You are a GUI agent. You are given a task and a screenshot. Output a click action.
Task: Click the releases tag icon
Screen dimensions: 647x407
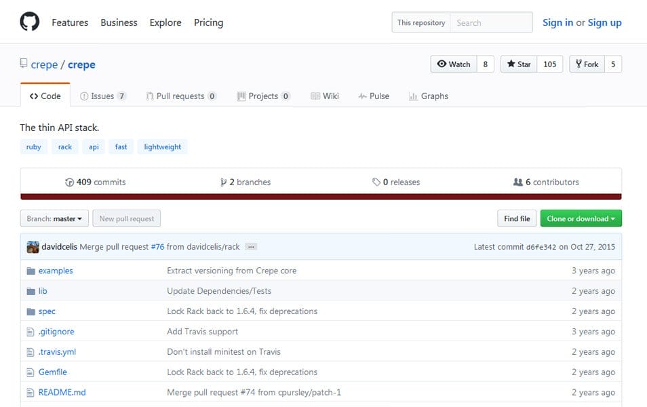(x=376, y=182)
